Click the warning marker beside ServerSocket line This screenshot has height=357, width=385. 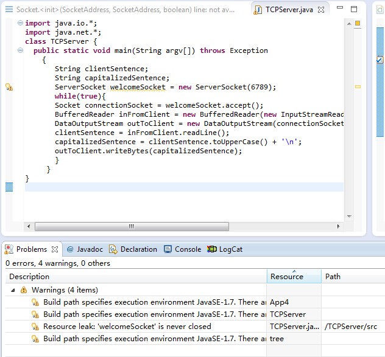coord(9,87)
